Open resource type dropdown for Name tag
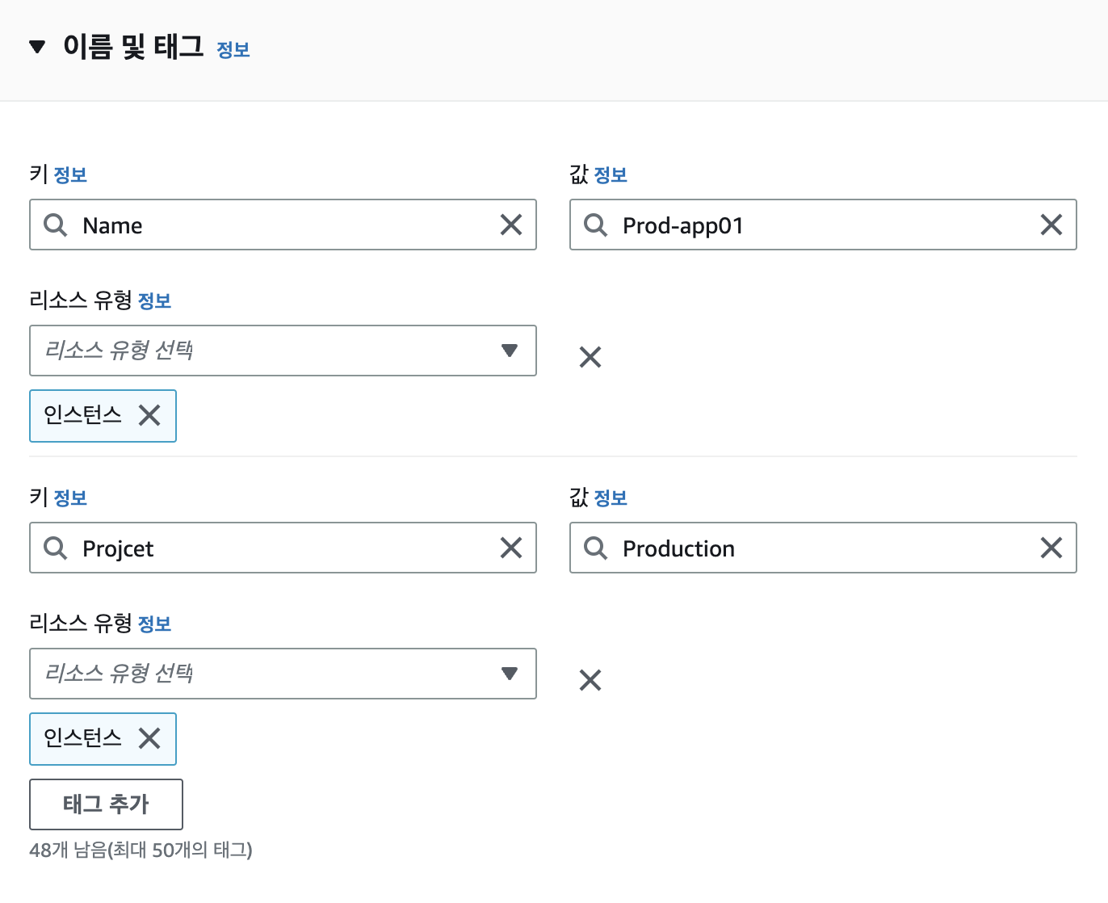This screenshot has height=903, width=1108. tap(283, 351)
